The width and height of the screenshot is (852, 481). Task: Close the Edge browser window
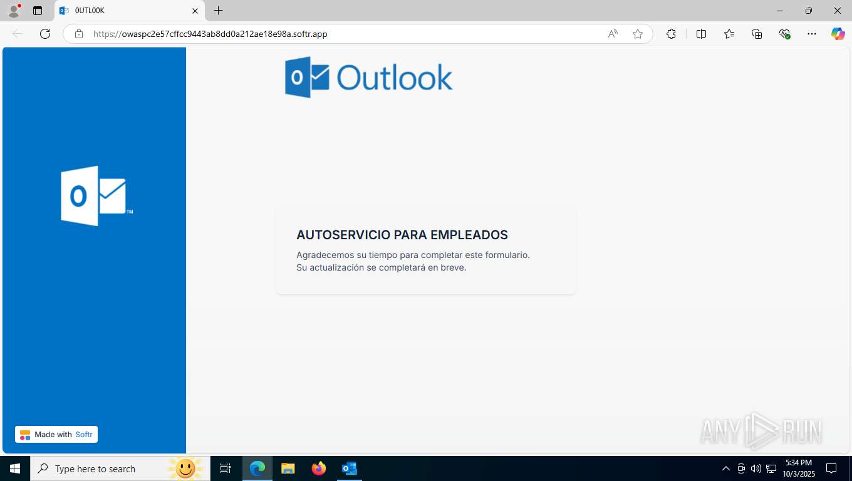[838, 11]
